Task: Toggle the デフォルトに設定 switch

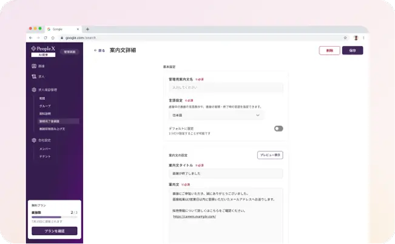Action: tap(279, 128)
